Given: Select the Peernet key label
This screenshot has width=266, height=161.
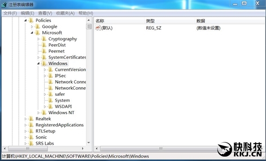Looking at the screenshot, I should pyautogui.click(x=56, y=51).
